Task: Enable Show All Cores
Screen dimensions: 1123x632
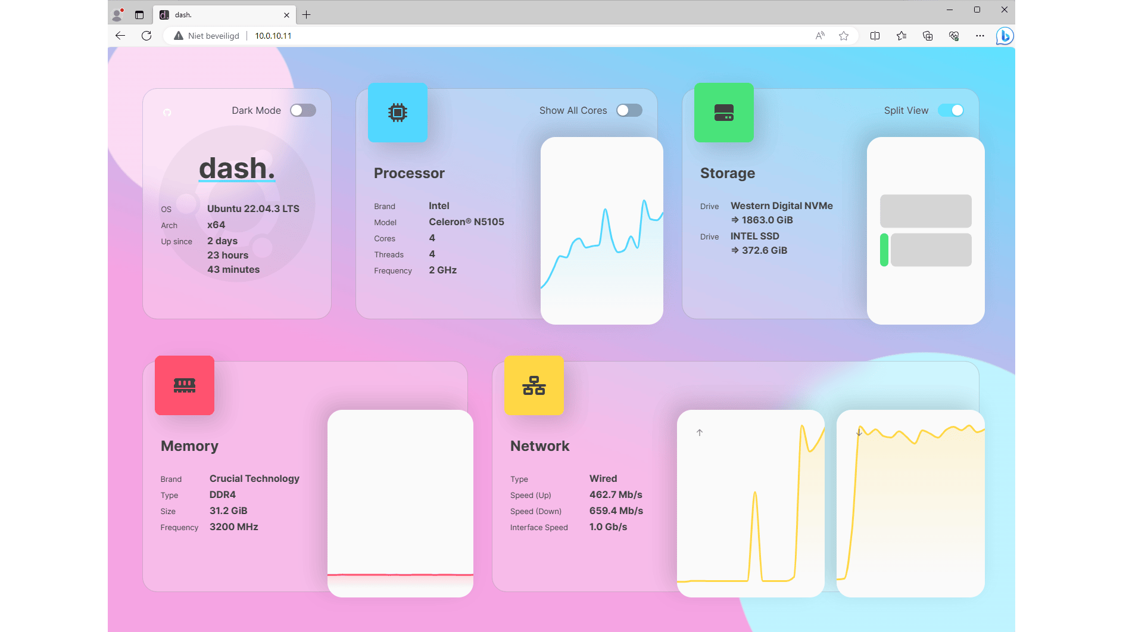Action: click(629, 110)
